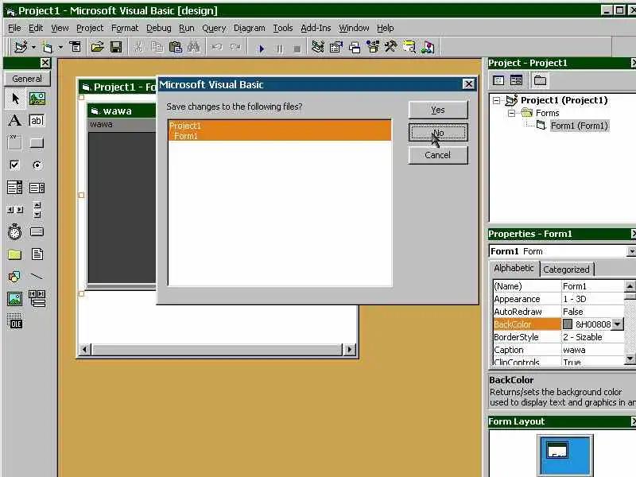Select the Image control tool
This screenshot has width=636, height=477.
[x=15, y=299]
